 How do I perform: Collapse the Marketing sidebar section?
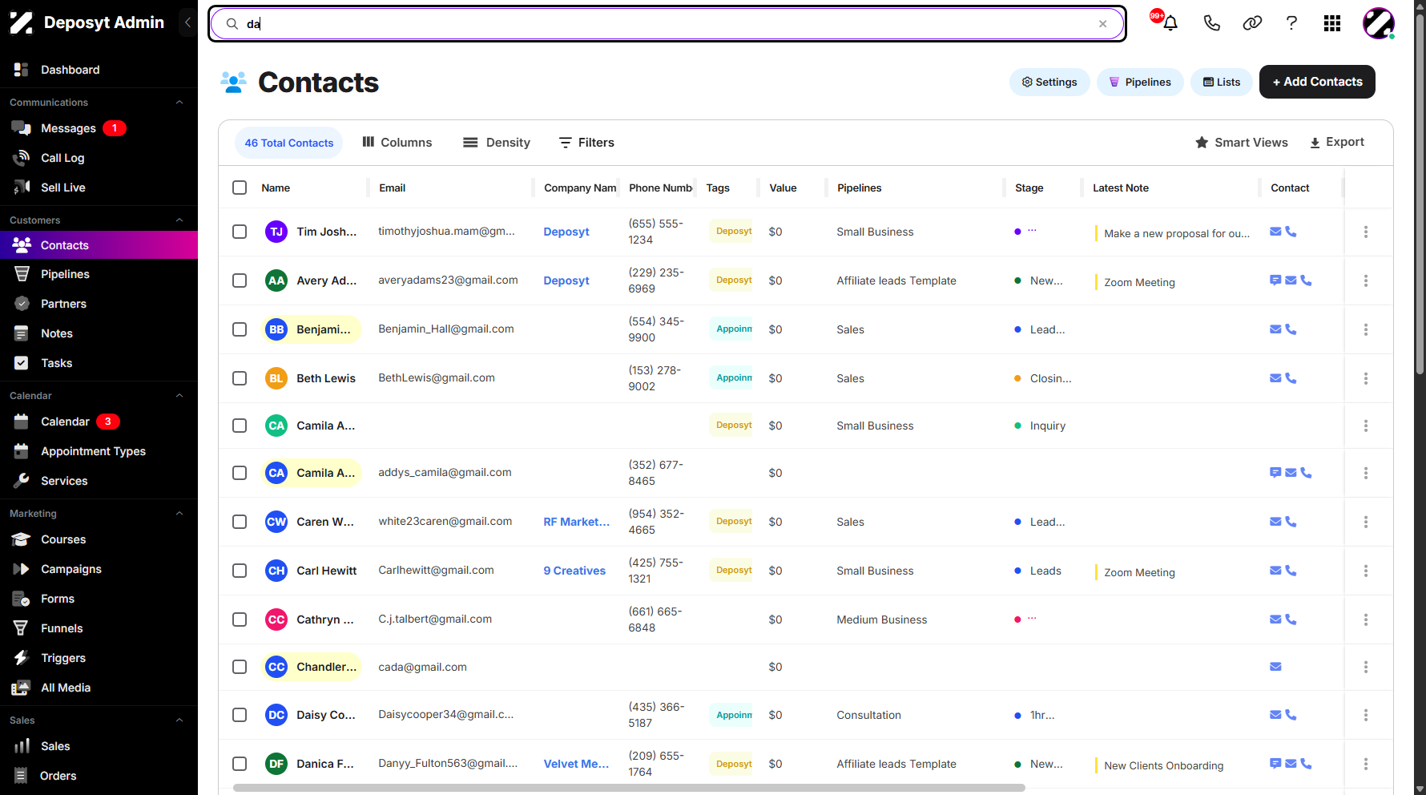pyautogui.click(x=179, y=514)
